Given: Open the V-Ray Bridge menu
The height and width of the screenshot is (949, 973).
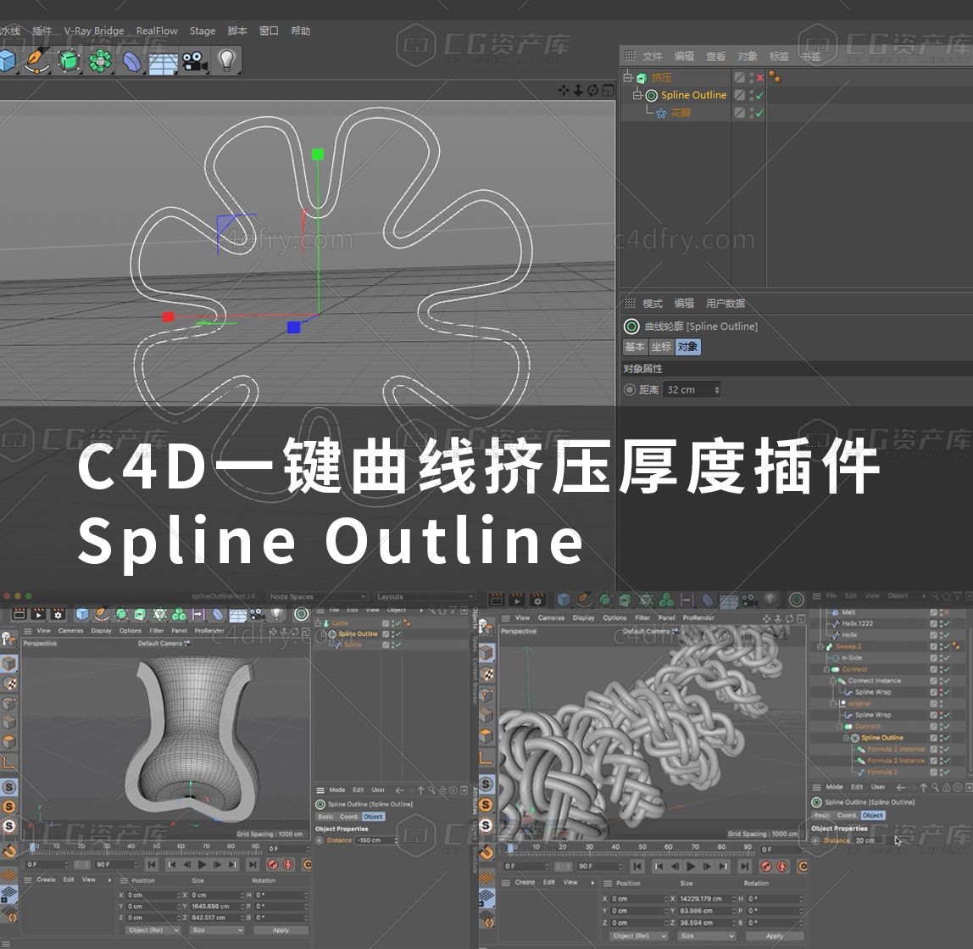Looking at the screenshot, I should pos(94,31).
